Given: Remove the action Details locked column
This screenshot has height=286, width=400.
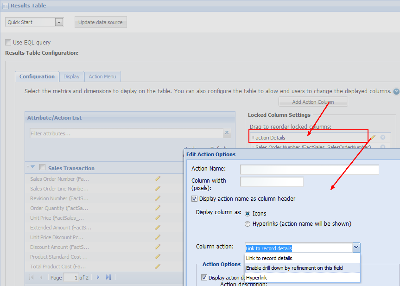Looking at the screenshot, I should 383,137.
